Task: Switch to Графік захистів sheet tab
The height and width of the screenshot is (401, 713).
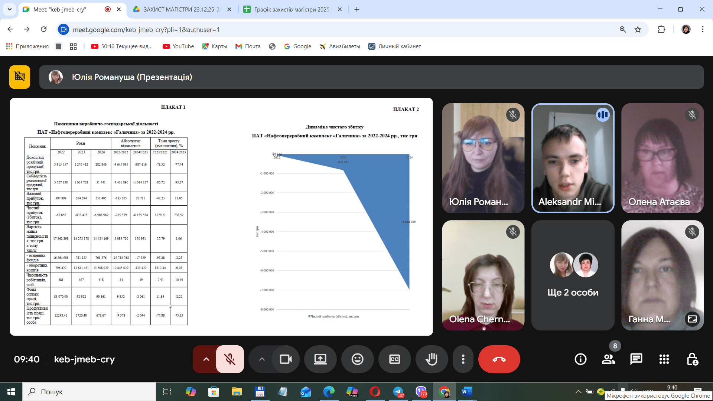Action: point(292,9)
